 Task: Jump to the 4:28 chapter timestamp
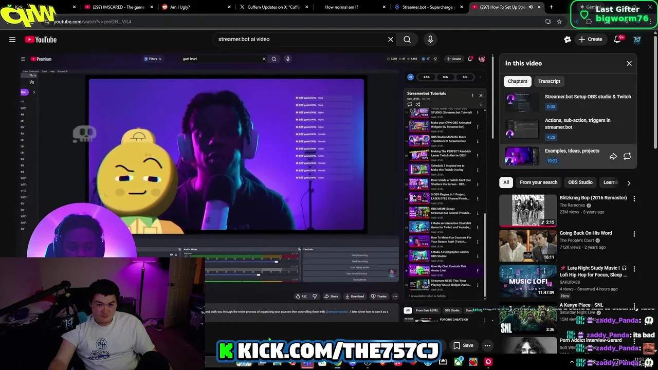(551, 137)
